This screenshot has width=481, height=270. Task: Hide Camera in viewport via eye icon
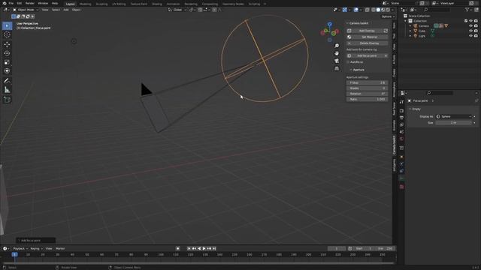[470, 26]
